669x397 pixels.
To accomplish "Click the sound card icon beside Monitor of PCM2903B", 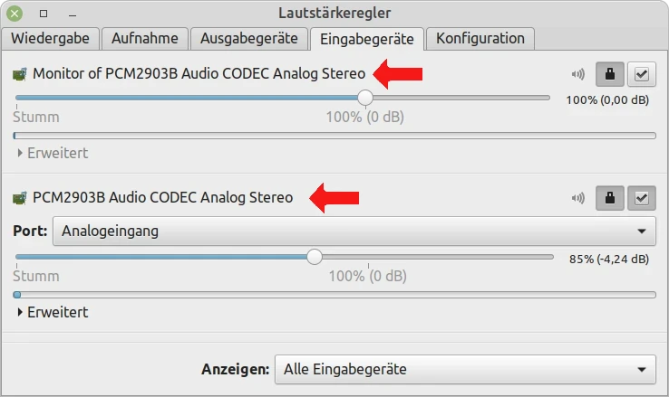I will (x=20, y=74).
